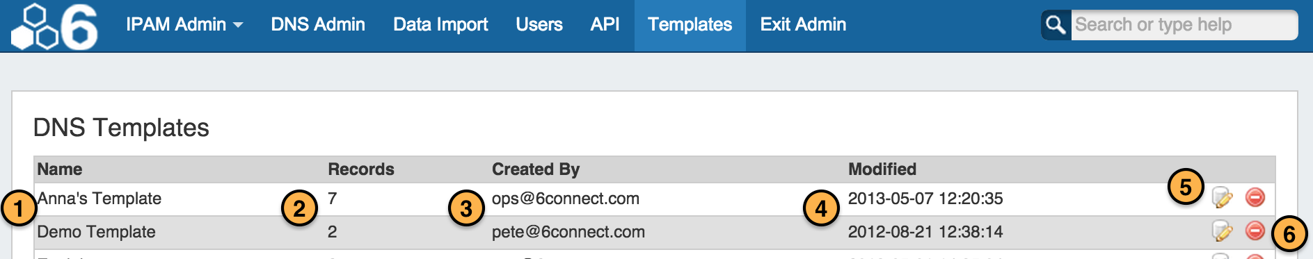Navigate to Users admin page
Screen dimensions: 1313x259
(539, 25)
